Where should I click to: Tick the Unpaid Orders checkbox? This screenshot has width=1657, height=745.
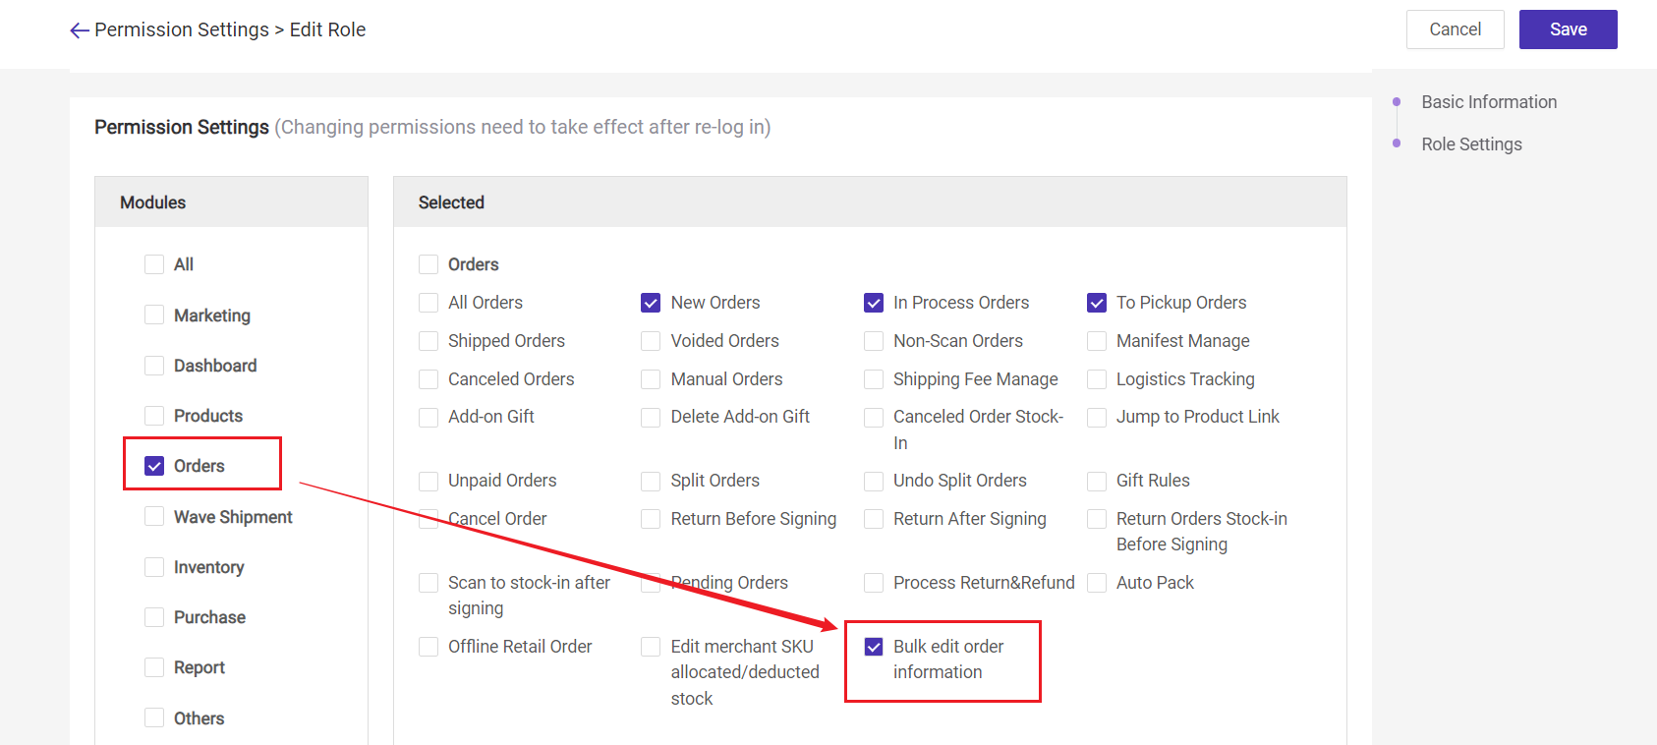pyautogui.click(x=429, y=482)
